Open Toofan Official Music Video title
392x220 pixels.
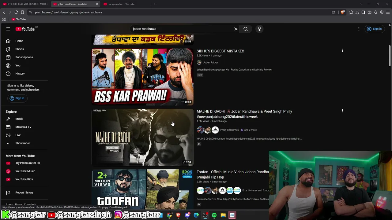(x=233, y=174)
